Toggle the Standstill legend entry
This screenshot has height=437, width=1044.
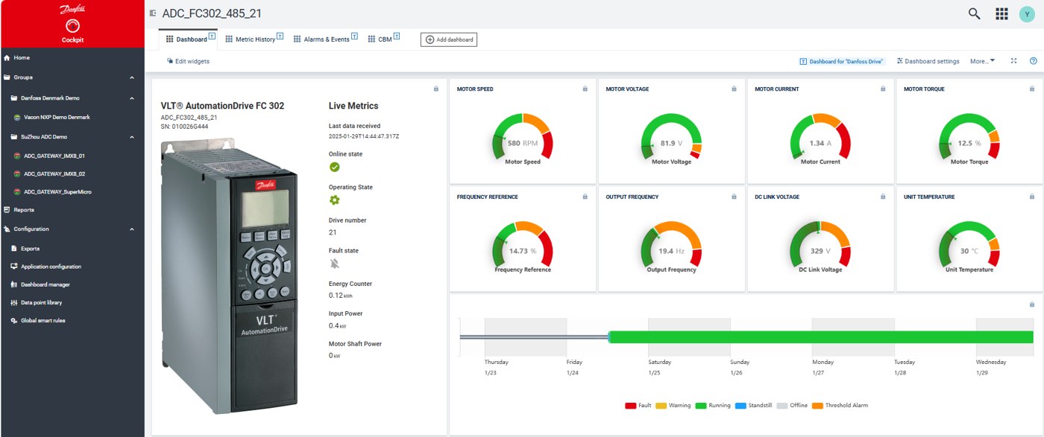[754, 406]
